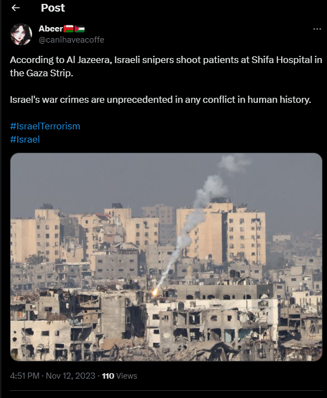Open Abeer's profile avatar picture

[x=21, y=34]
